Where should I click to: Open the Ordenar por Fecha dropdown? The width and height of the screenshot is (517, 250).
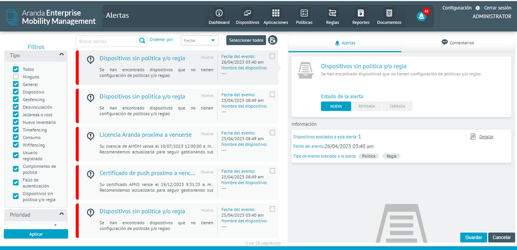point(199,40)
